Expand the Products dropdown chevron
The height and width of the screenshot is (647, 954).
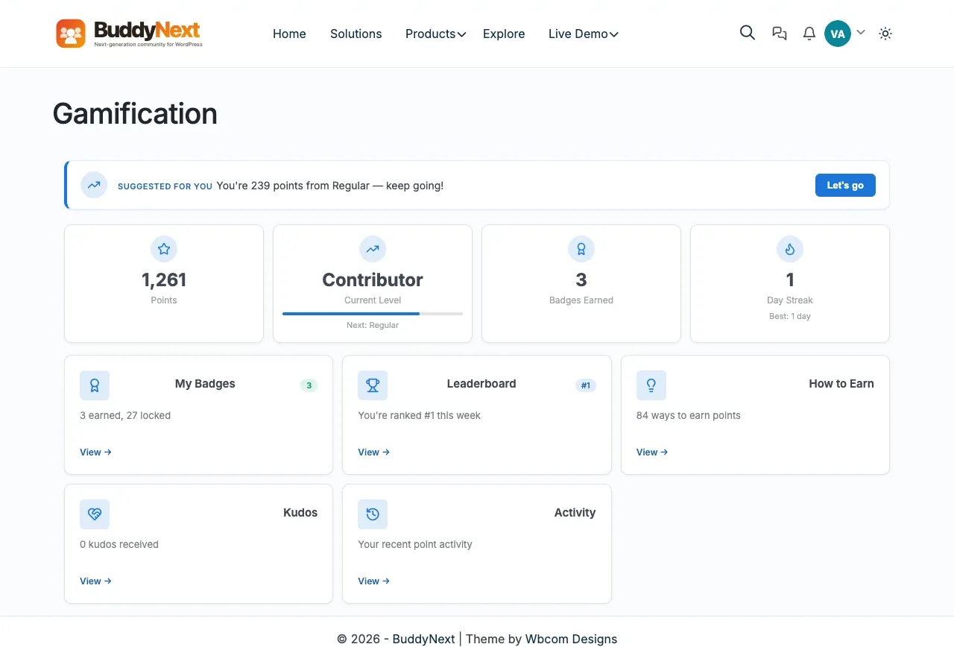462,34
